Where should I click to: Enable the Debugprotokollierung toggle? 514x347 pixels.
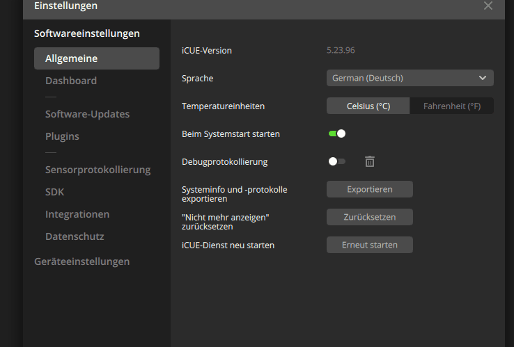pyautogui.click(x=337, y=161)
